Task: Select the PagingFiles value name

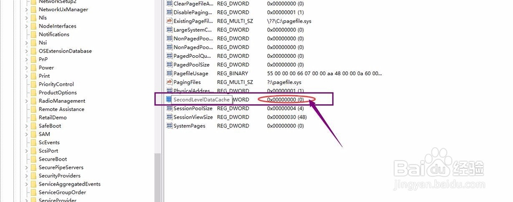Action: [187, 82]
